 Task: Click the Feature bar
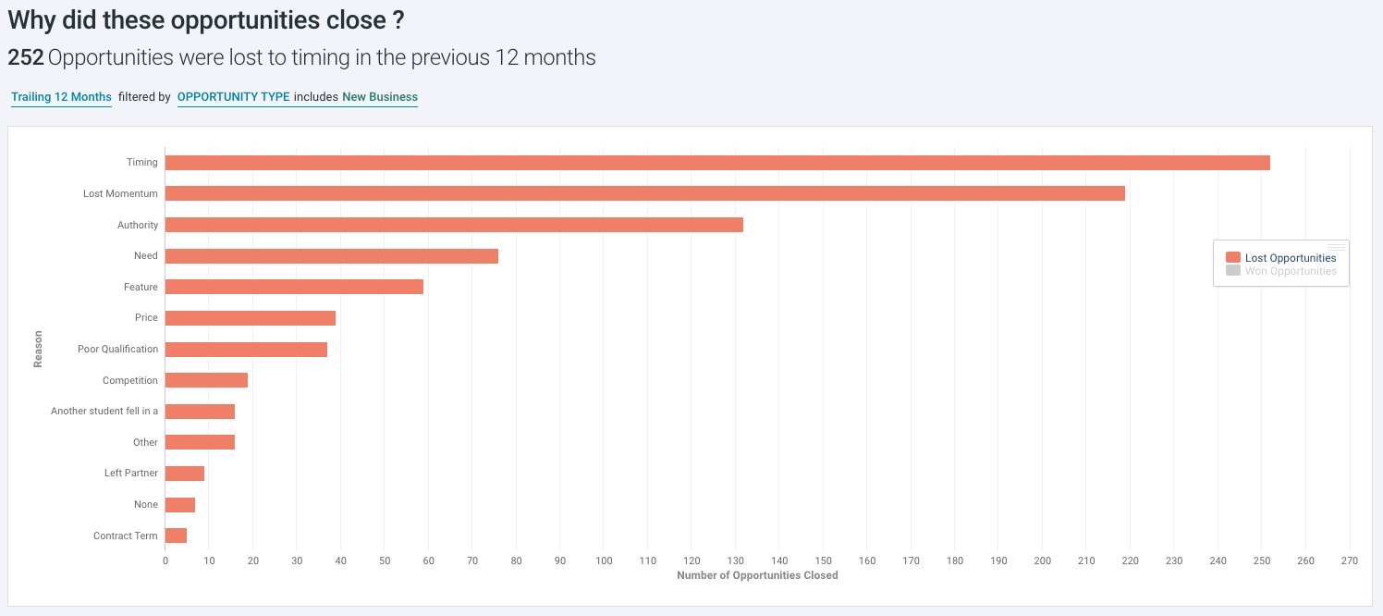point(294,287)
